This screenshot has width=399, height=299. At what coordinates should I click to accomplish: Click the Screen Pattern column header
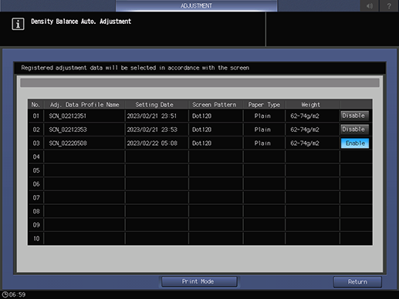tap(215, 105)
